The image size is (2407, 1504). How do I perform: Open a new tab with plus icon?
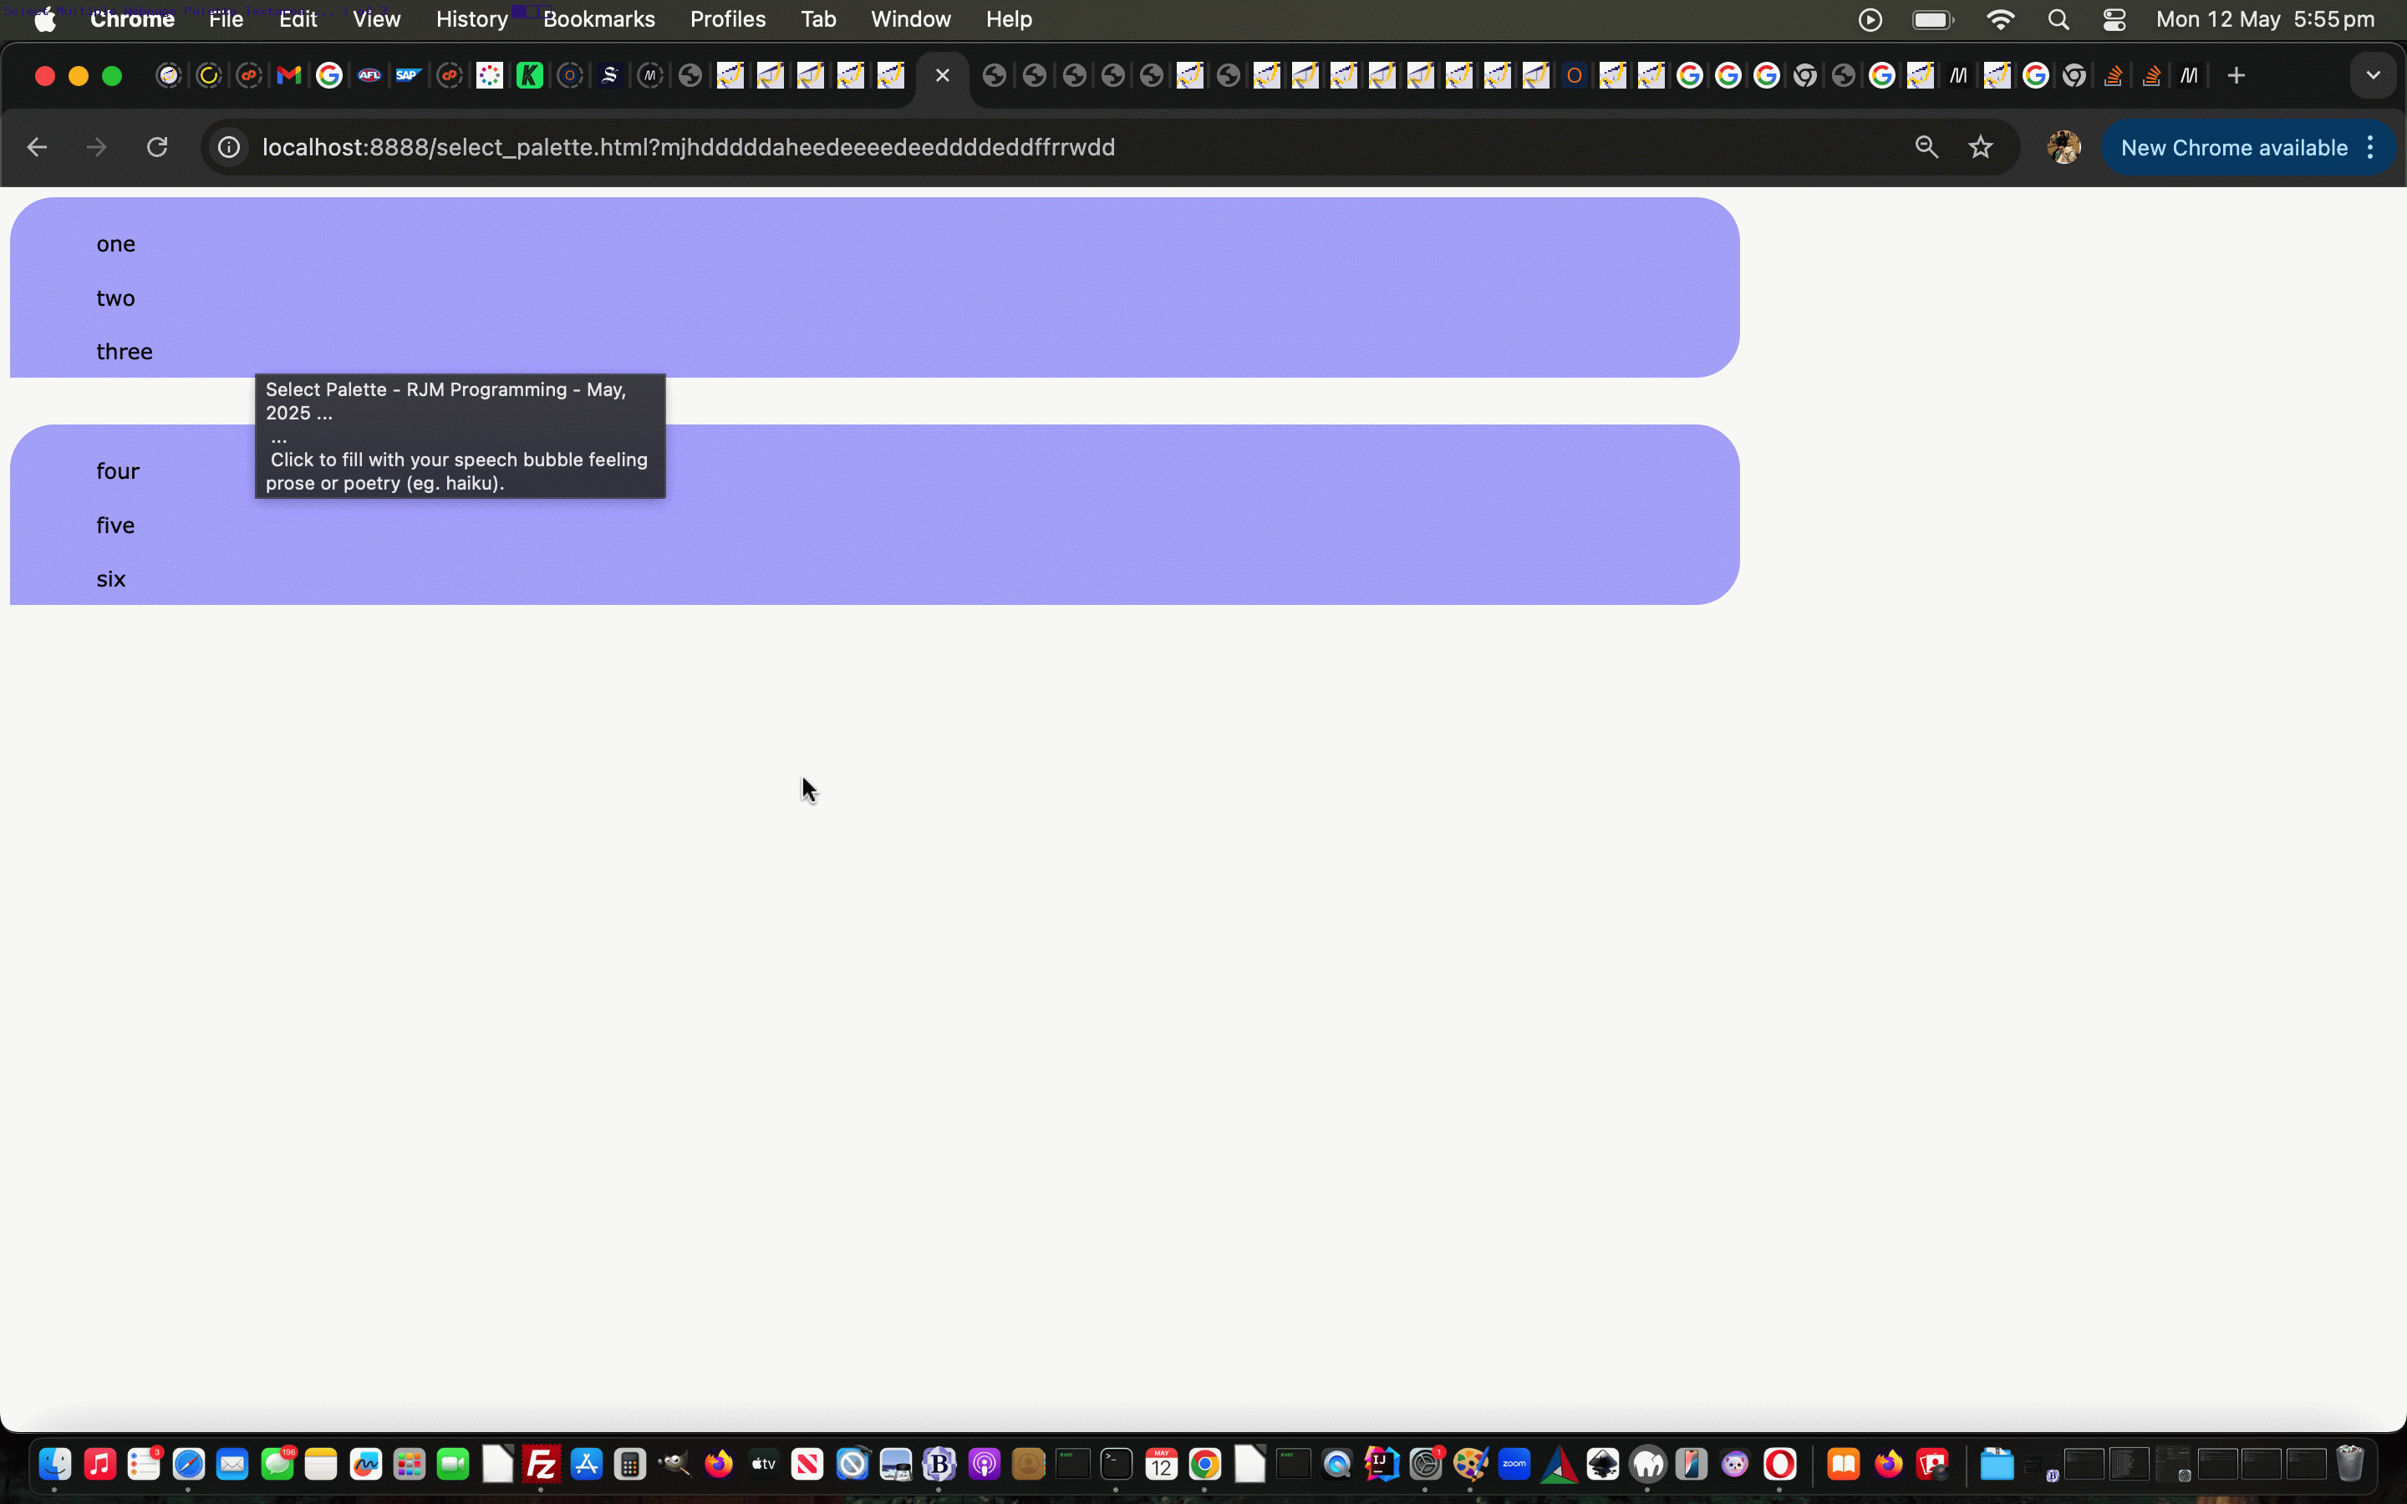[x=2236, y=75]
